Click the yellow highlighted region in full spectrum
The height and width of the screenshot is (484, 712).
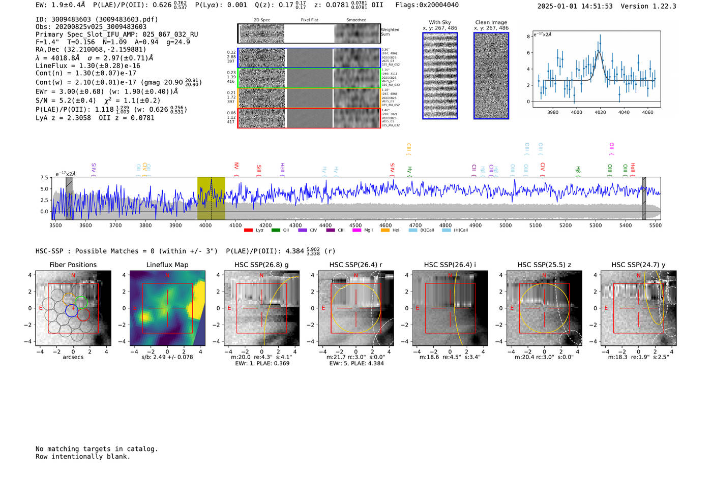[211, 199]
